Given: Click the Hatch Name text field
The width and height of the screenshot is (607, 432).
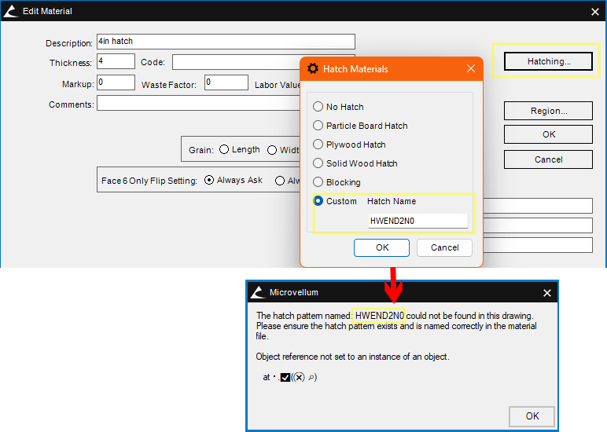Looking at the screenshot, I should point(418,221).
